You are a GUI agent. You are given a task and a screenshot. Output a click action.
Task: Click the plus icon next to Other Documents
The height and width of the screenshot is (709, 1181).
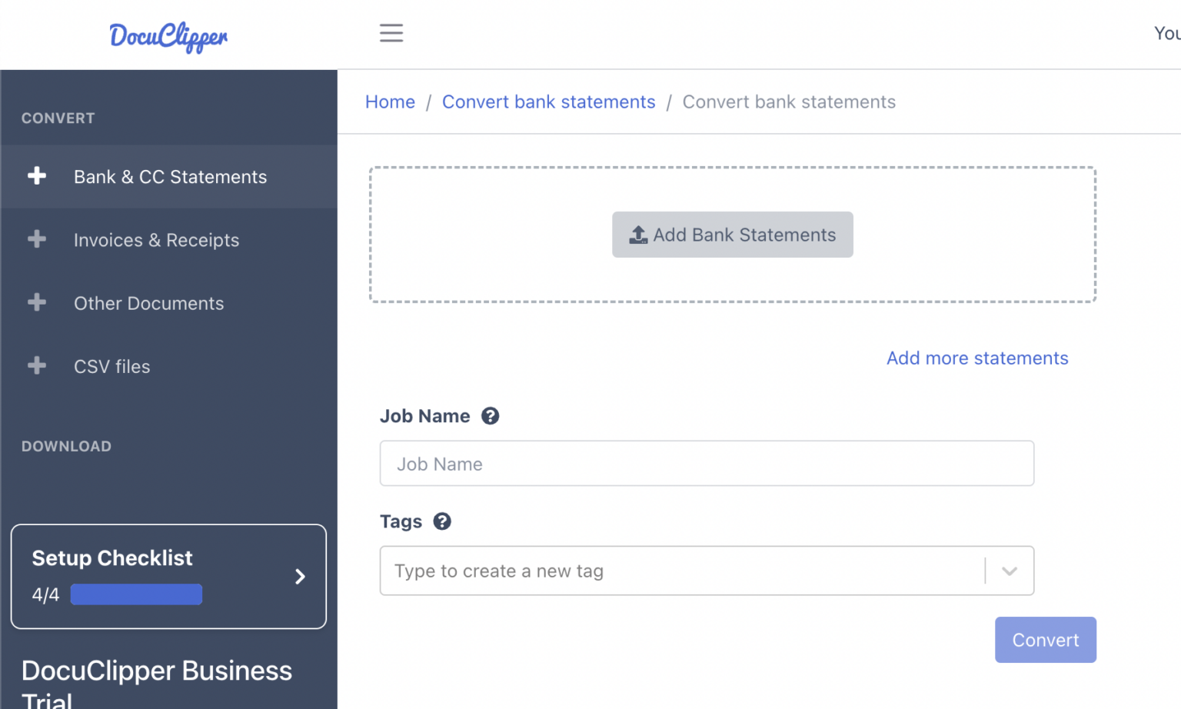pos(36,302)
